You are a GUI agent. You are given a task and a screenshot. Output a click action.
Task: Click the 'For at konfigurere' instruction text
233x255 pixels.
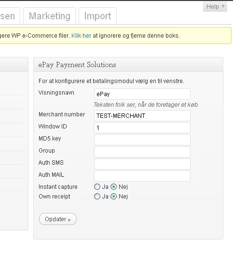pos(111,81)
